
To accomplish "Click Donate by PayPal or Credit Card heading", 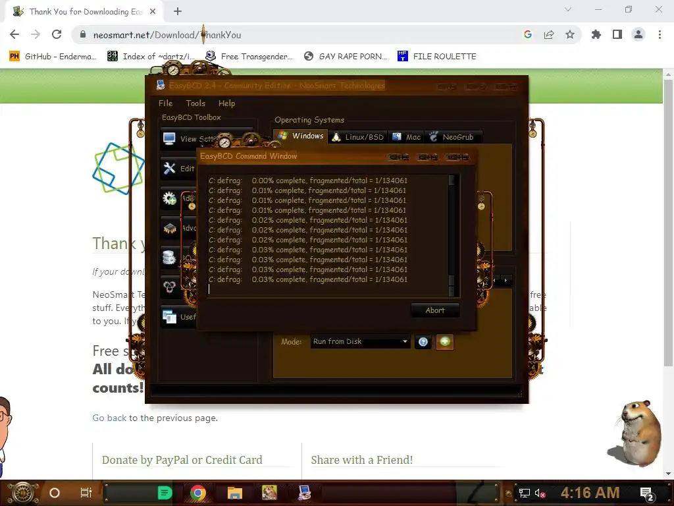I will pos(182,460).
